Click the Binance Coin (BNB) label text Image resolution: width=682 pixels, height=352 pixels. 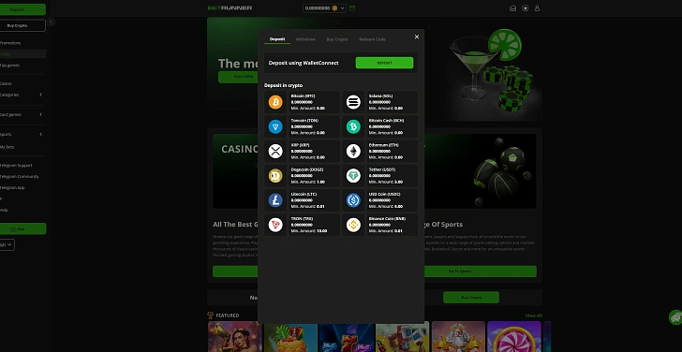pos(387,218)
